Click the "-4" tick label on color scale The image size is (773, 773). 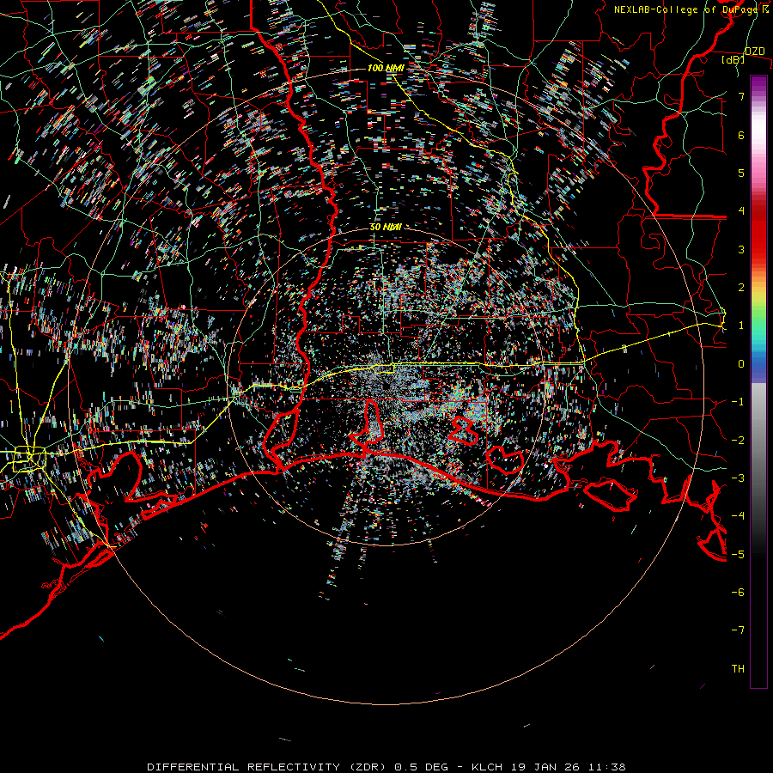[738, 516]
